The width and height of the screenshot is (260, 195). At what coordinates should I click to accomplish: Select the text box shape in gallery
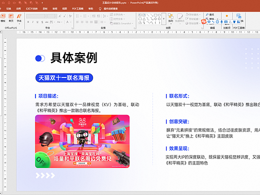point(140,15)
